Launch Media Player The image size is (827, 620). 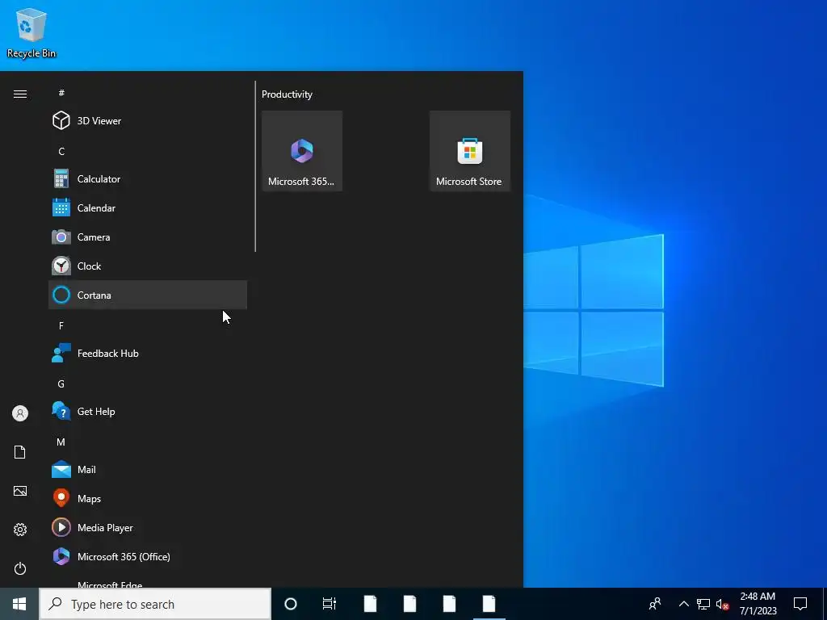(148, 527)
